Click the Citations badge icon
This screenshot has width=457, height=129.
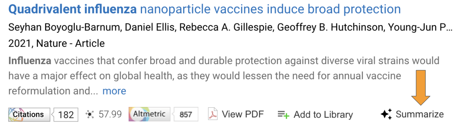point(29,114)
